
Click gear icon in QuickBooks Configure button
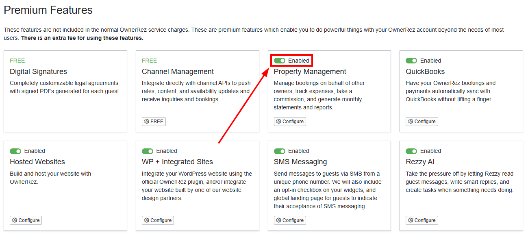pos(411,122)
